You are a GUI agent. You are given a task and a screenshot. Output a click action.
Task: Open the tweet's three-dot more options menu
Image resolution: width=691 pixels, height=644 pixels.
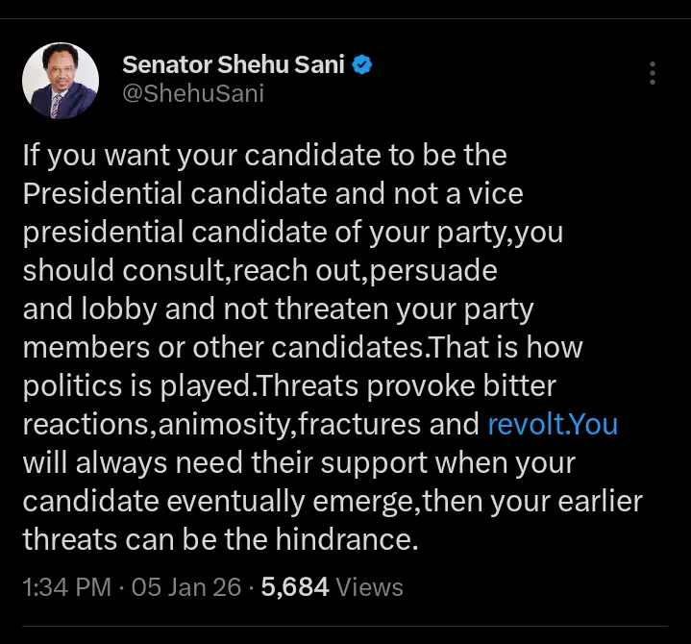pos(653,74)
